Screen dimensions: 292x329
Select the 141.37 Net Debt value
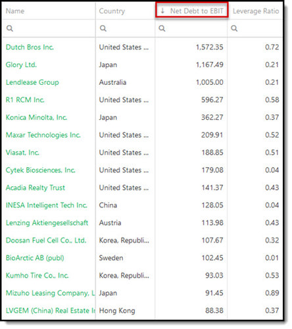212,188
